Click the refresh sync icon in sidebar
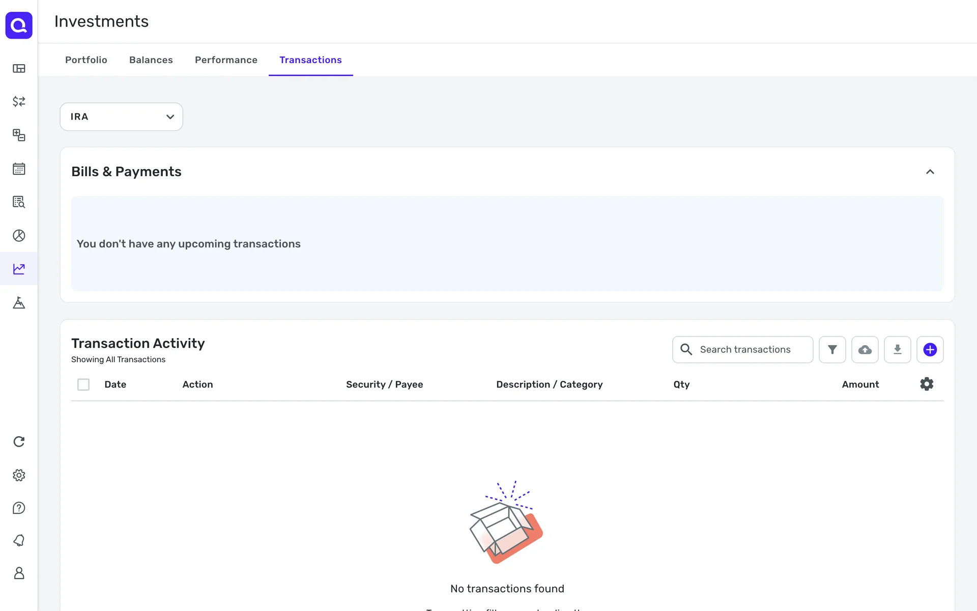Screen dimensions: 977x611 coord(19,441)
